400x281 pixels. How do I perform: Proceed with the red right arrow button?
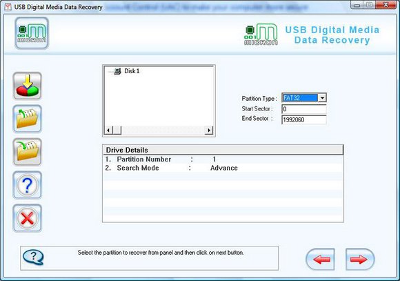click(360, 260)
